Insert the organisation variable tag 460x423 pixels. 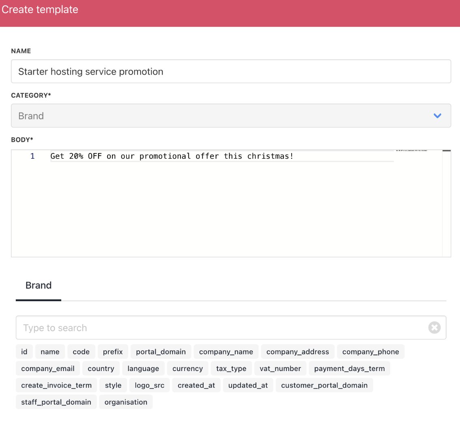[126, 402]
